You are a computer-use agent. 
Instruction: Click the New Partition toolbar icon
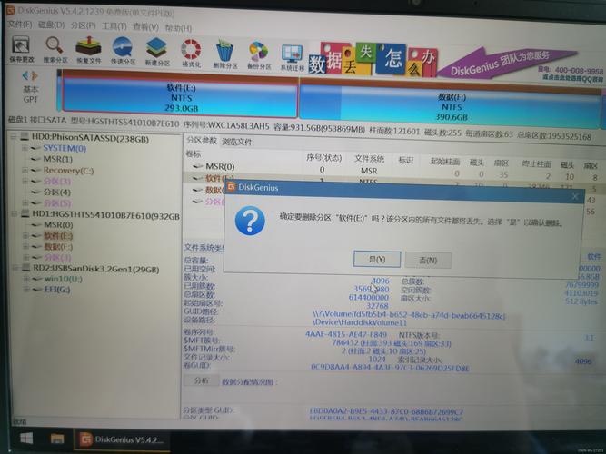(157, 52)
